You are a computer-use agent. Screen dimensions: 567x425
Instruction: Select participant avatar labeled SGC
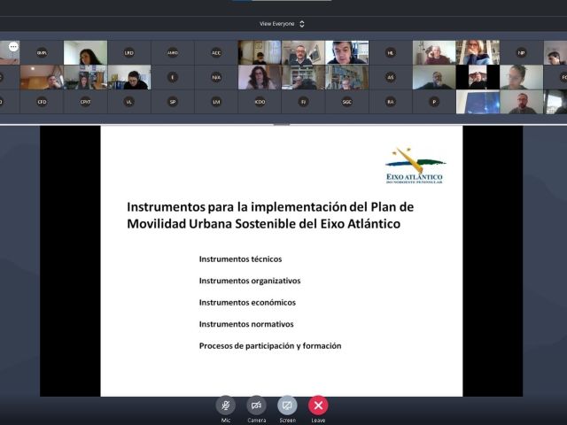346,102
